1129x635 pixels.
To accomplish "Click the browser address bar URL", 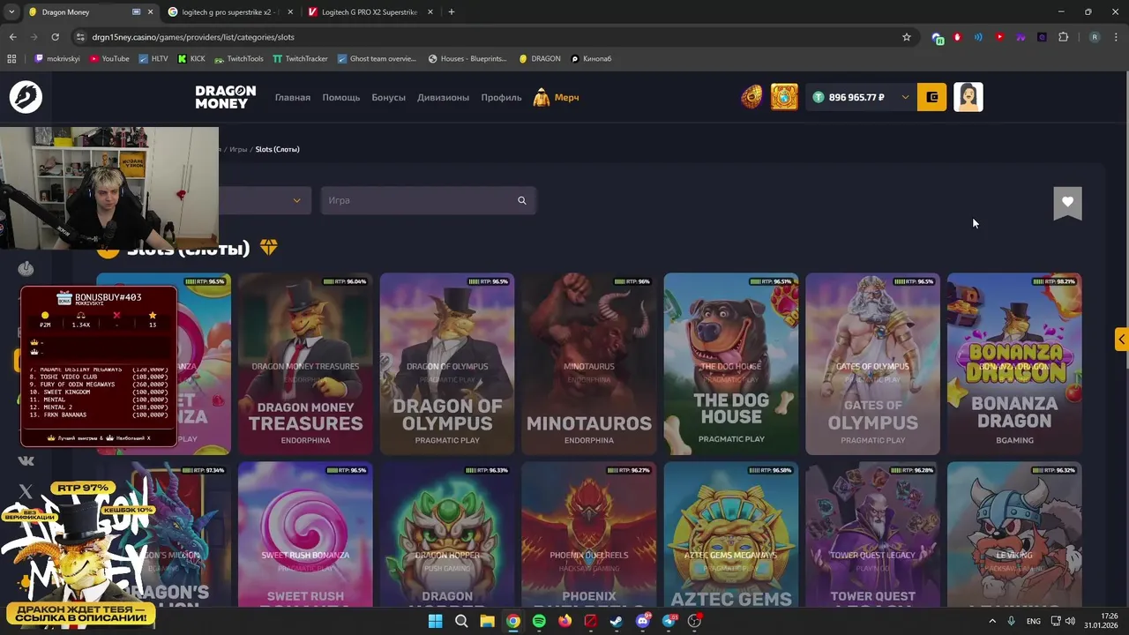I will [x=193, y=37].
